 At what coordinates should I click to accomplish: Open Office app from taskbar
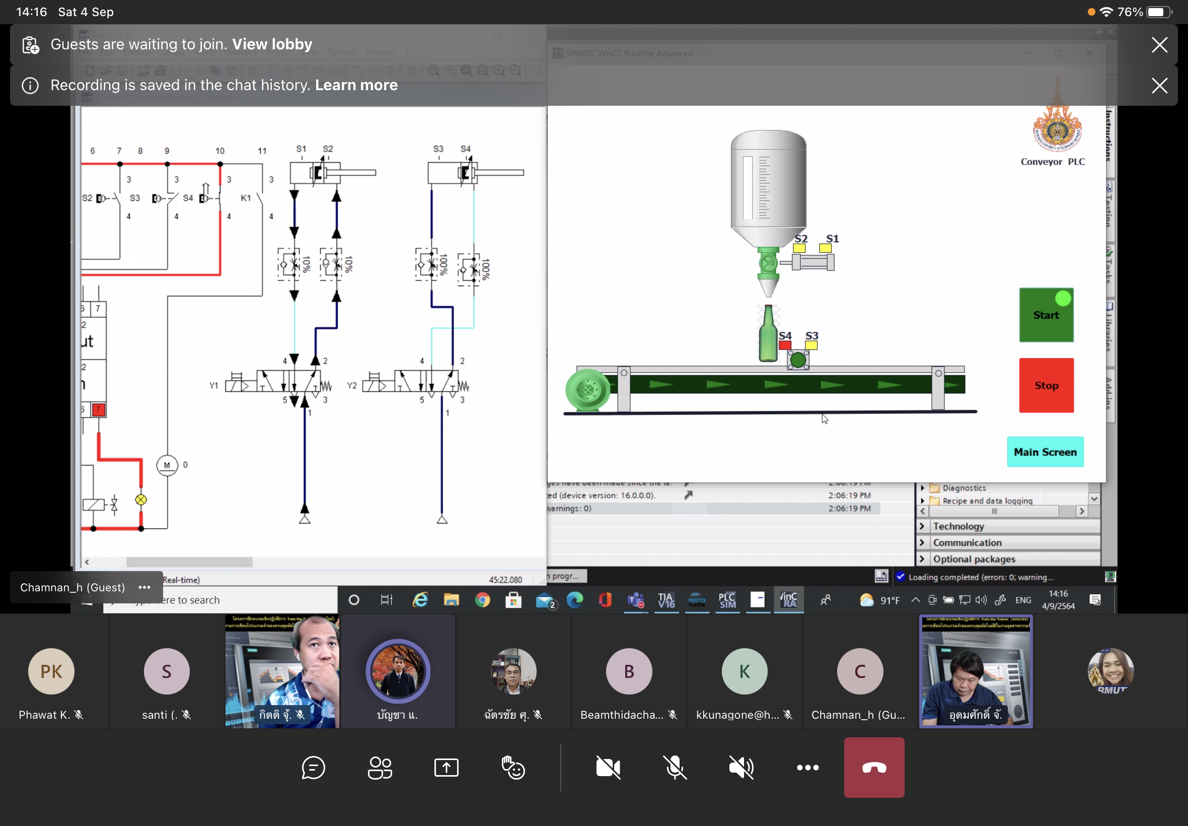pos(605,600)
